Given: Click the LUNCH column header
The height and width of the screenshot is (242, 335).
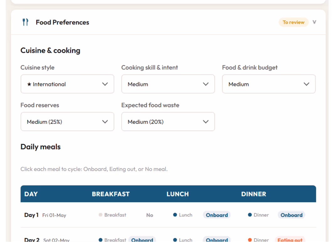Looking at the screenshot, I should click(178, 194).
